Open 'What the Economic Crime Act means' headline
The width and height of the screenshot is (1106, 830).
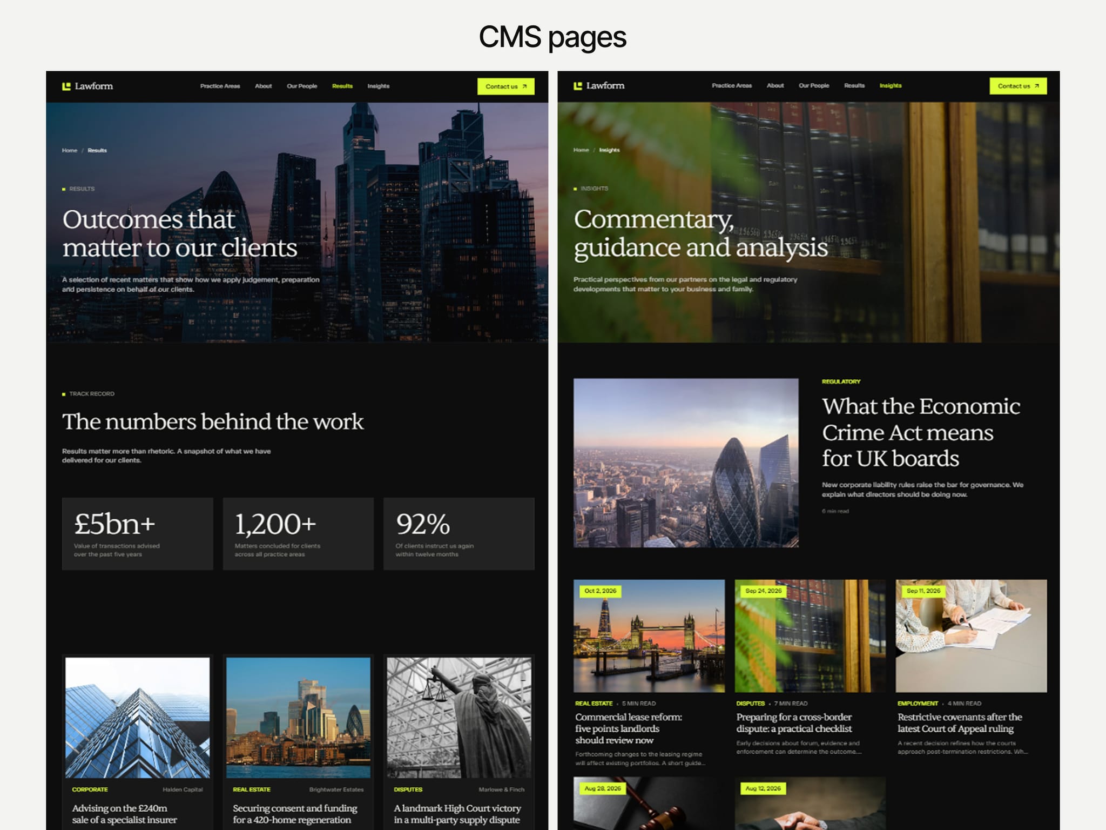coord(921,432)
